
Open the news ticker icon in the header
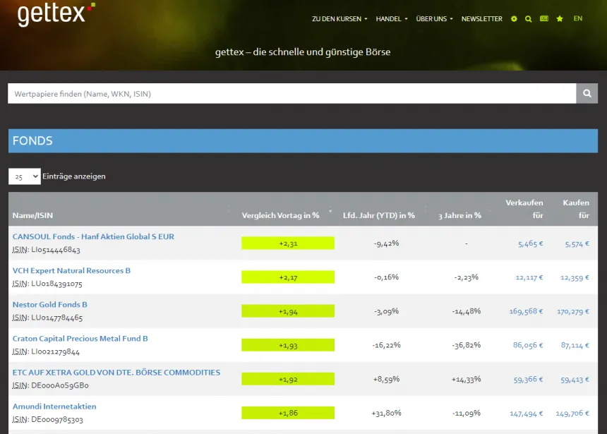click(543, 19)
